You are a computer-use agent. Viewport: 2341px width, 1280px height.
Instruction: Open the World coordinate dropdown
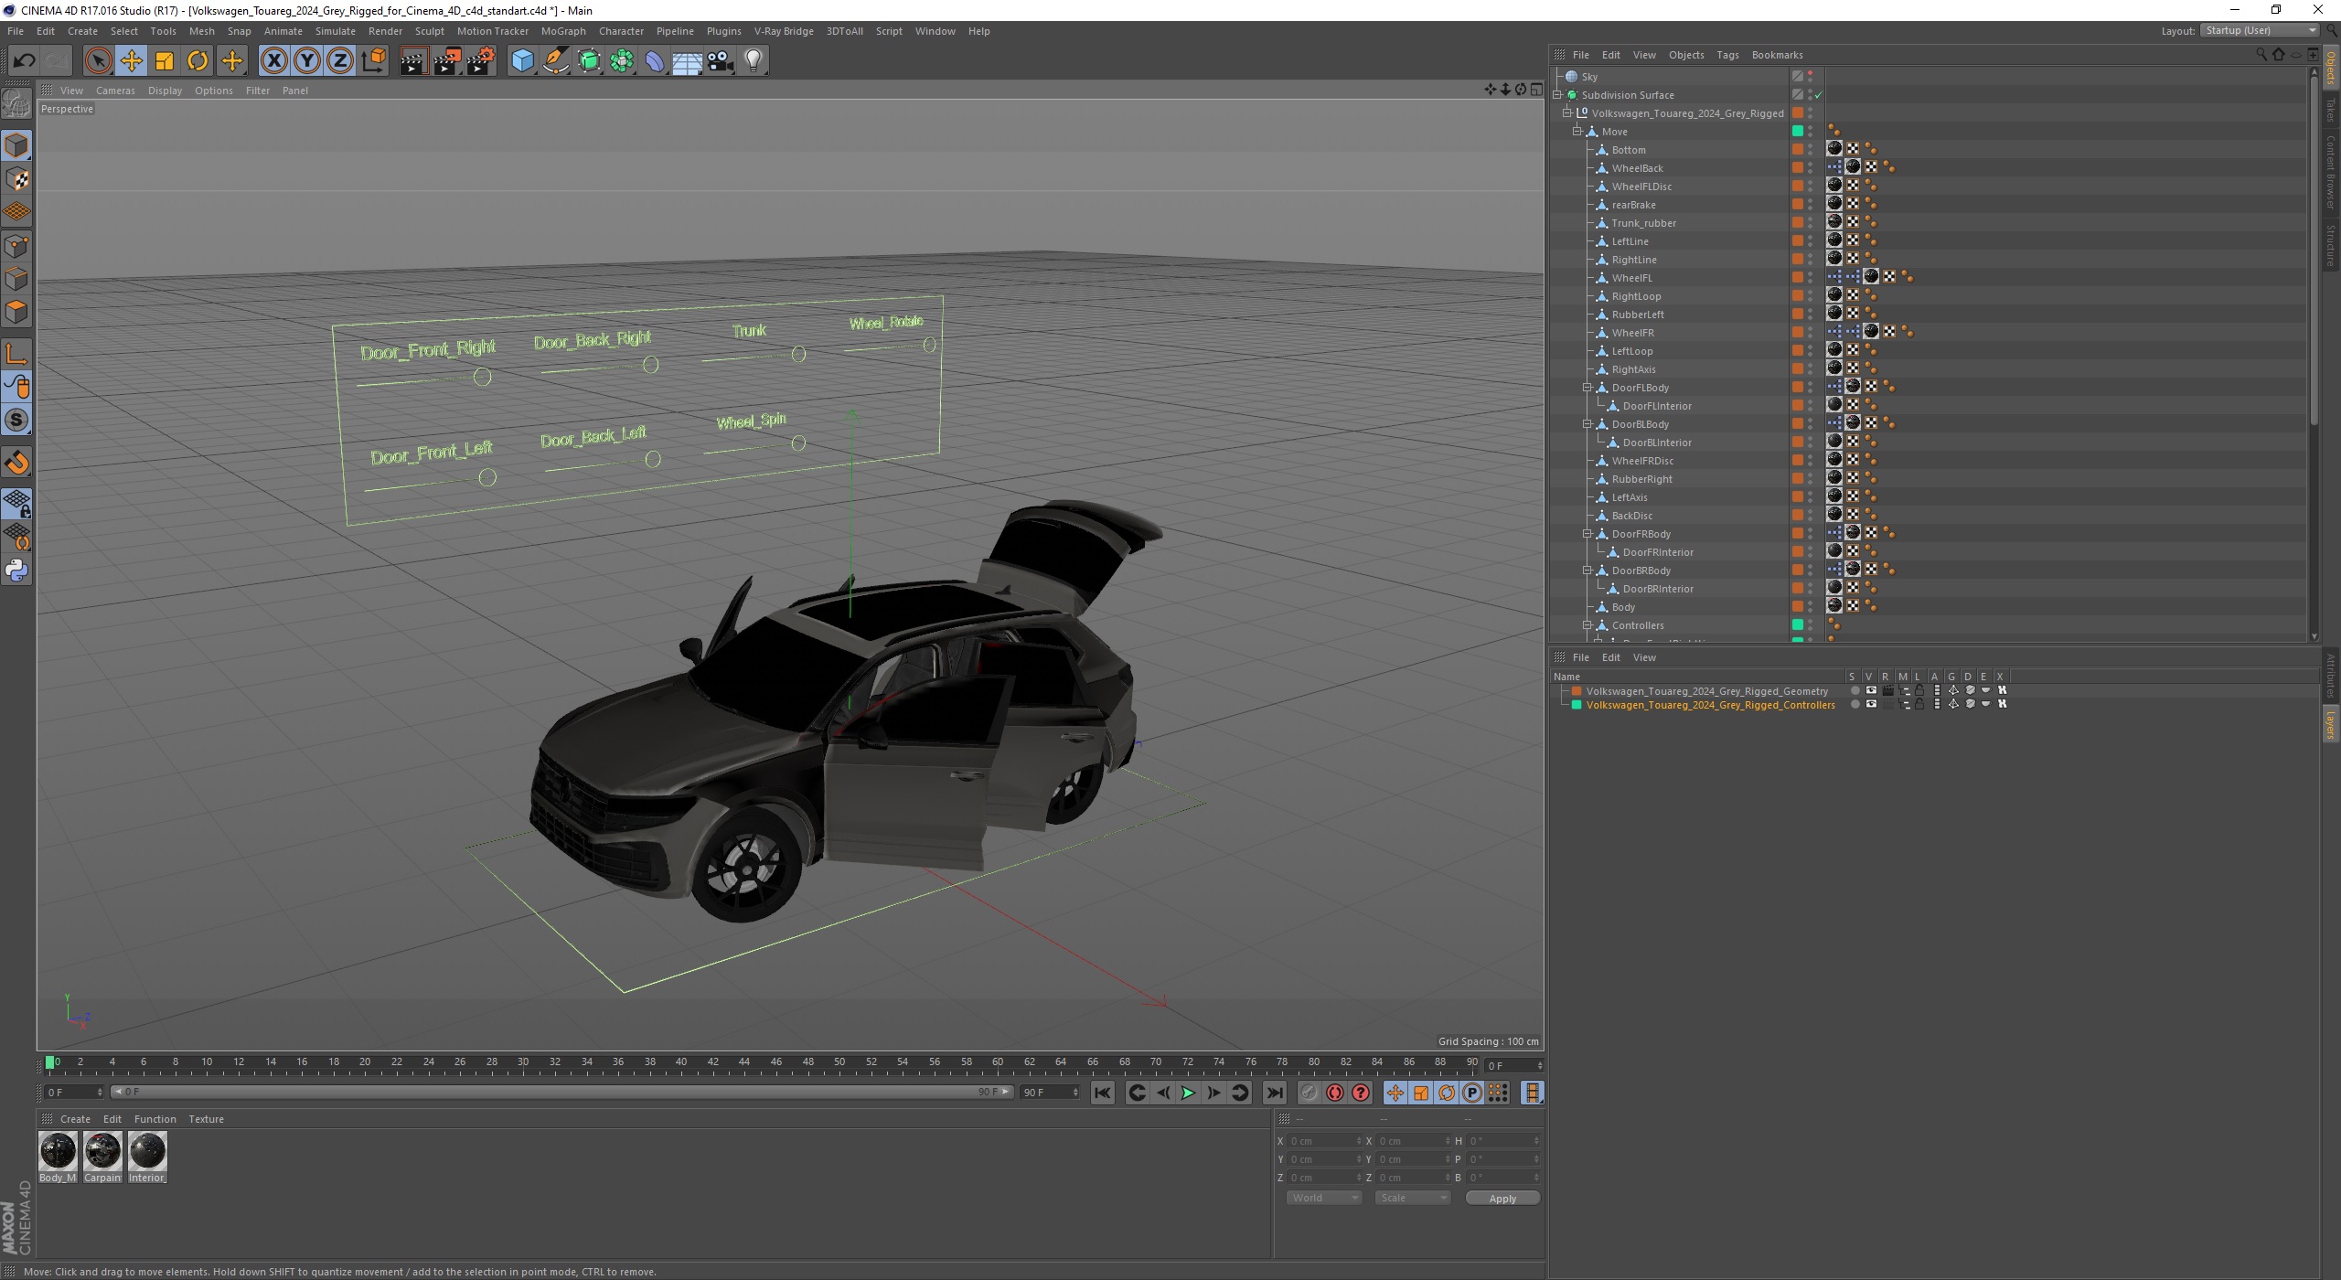[1323, 1198]
